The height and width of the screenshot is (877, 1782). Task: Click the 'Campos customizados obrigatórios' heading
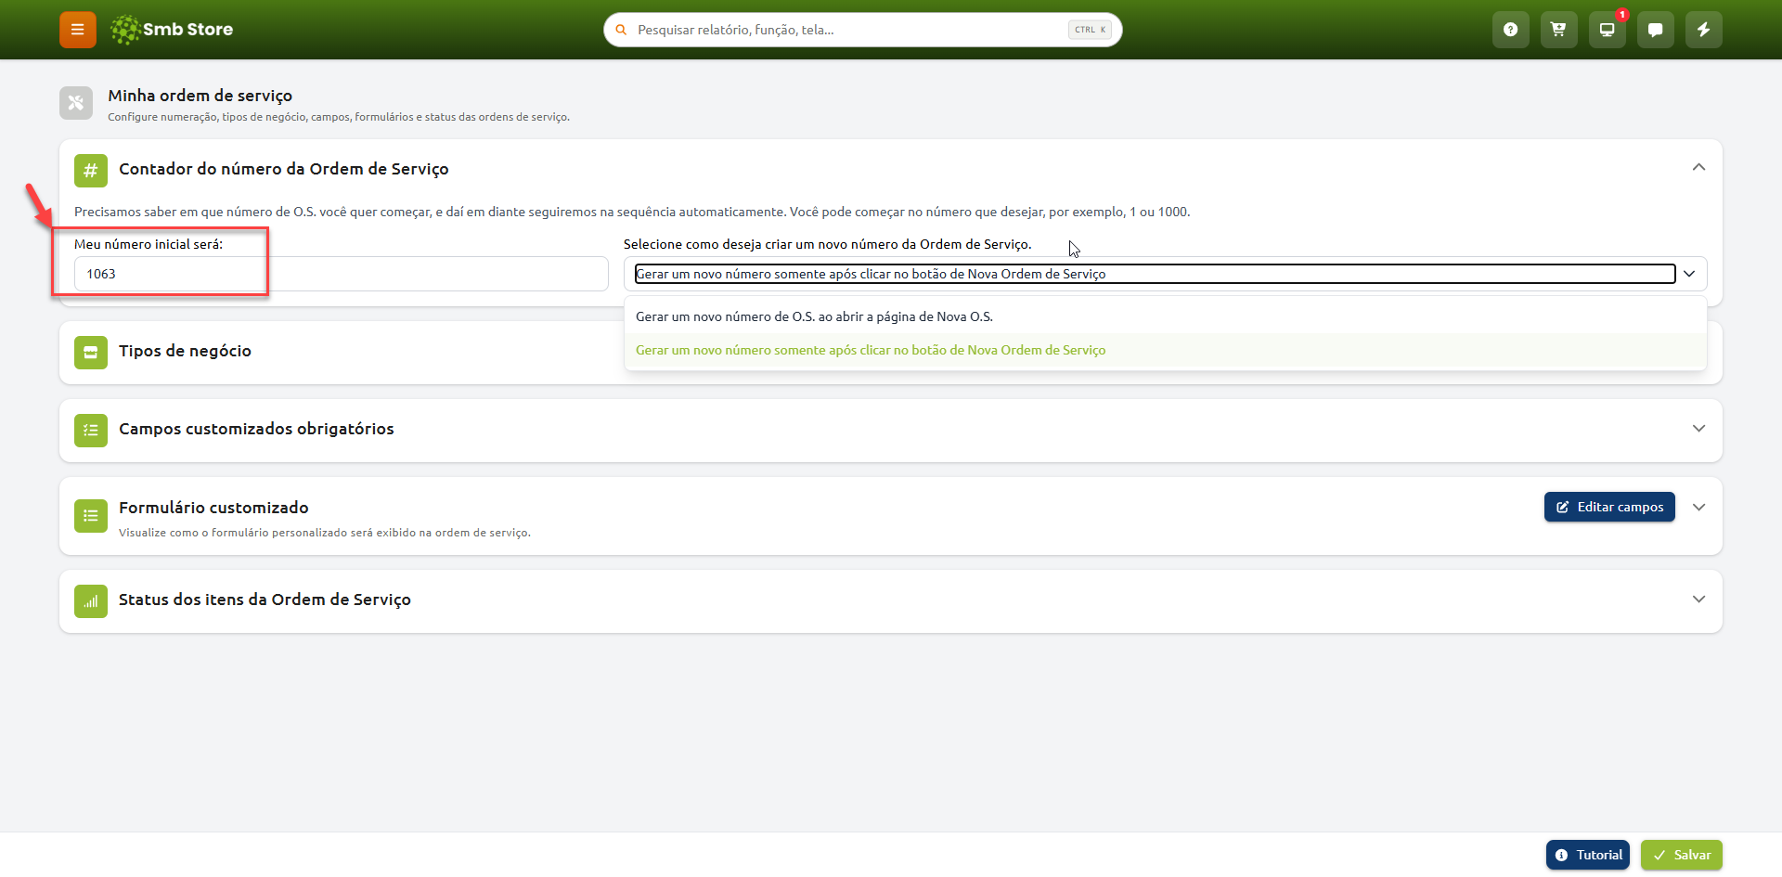coord(256,429)
